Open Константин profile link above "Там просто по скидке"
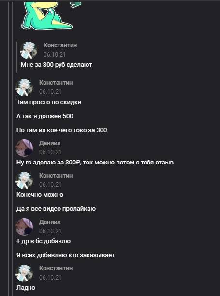Screen dimensions: 220x296 pyautogui.click(x=56, y=83)
